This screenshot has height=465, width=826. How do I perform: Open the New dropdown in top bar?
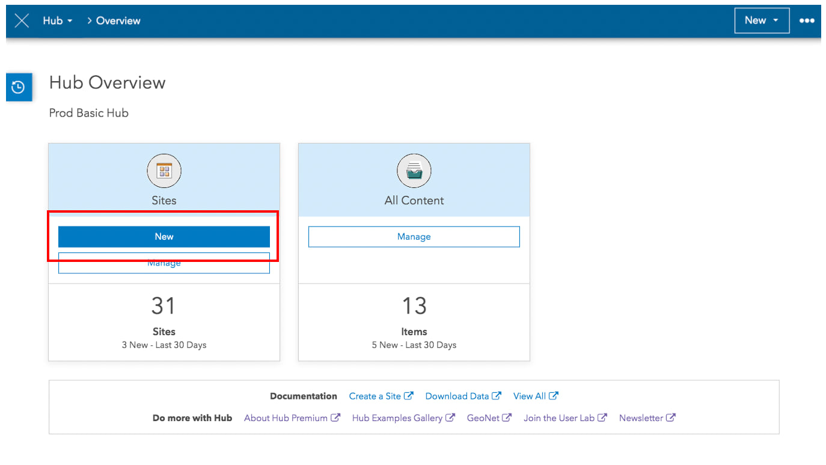point(762,20)
